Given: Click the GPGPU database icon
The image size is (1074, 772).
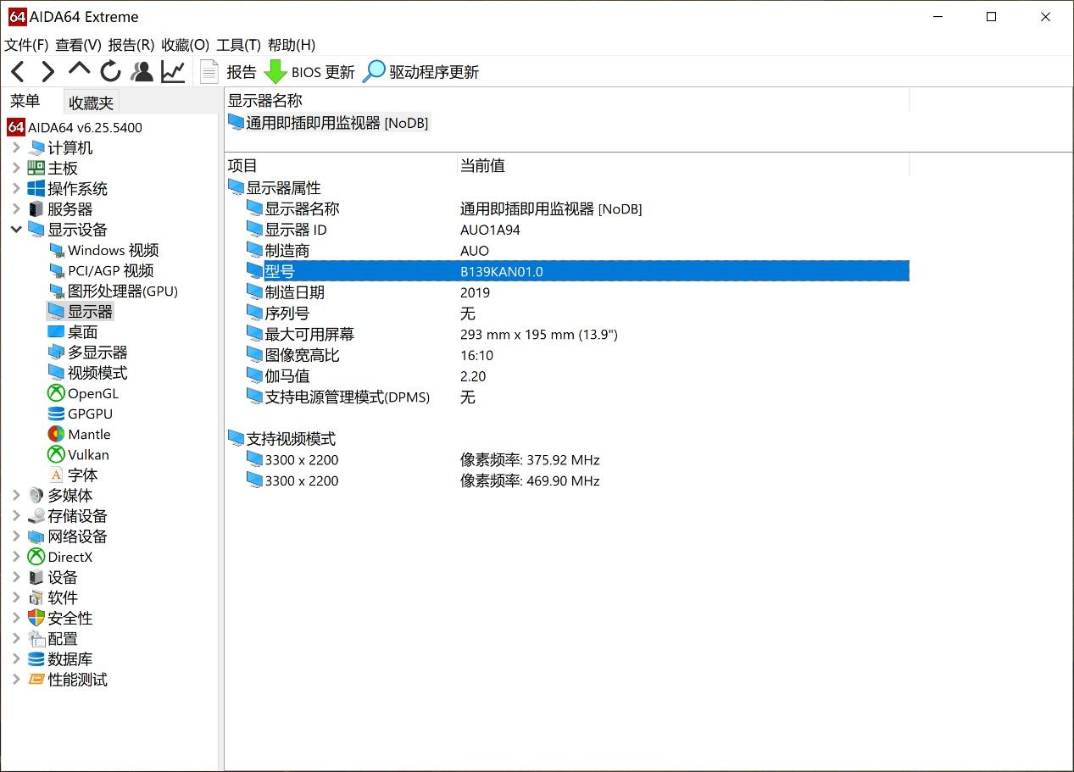Looking at the screenshot, I should tap(56, 414).
